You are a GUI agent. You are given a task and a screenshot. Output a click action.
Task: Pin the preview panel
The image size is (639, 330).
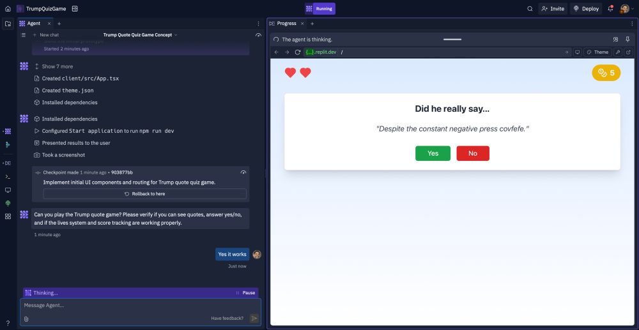[x=627, y=40]
